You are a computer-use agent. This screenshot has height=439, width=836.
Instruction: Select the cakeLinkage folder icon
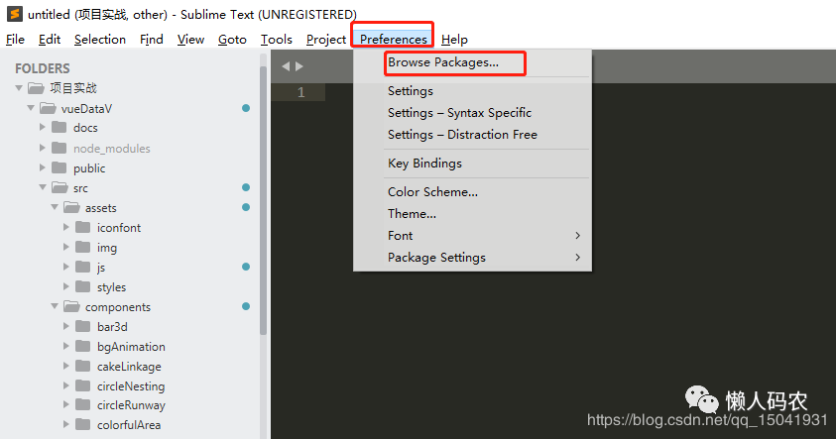point(82,366)
